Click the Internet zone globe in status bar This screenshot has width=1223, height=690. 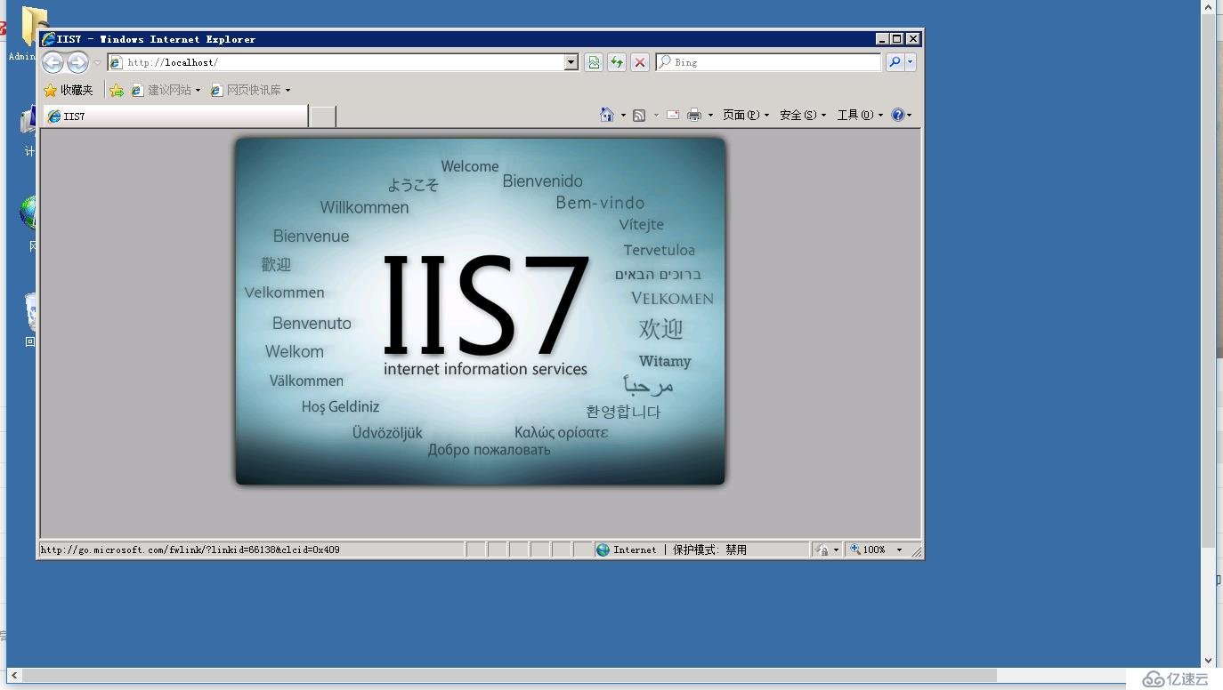click(603, 550)
